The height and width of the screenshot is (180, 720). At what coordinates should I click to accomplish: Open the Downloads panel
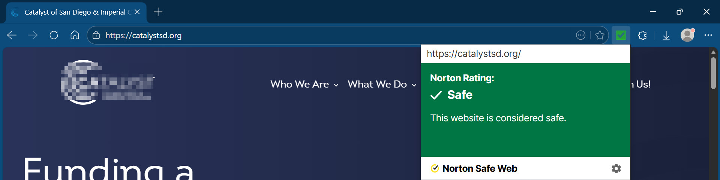point(666,35)
